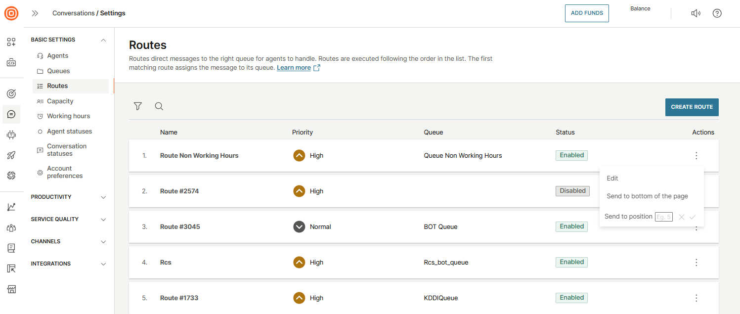740x314 pixels.
Task: Cancel send to position with X
Action: (x=681, y=217)
